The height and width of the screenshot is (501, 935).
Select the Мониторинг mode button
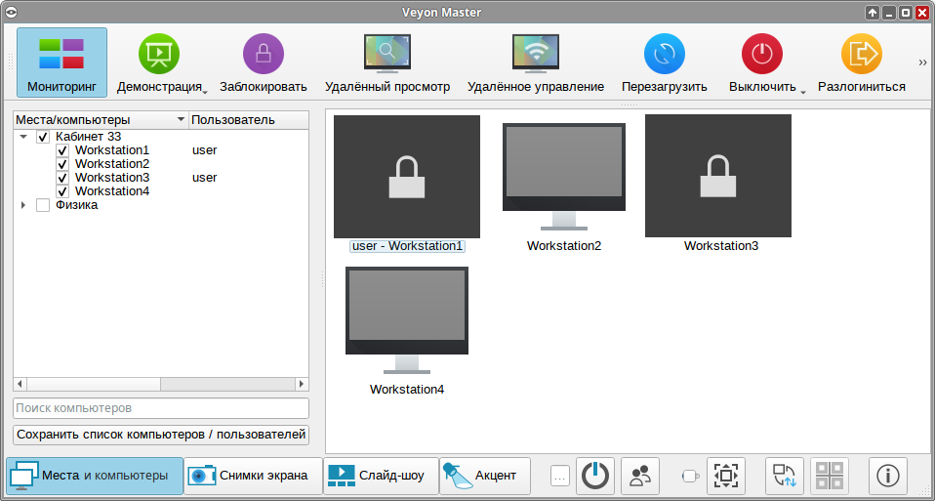[x=62, y=63]
